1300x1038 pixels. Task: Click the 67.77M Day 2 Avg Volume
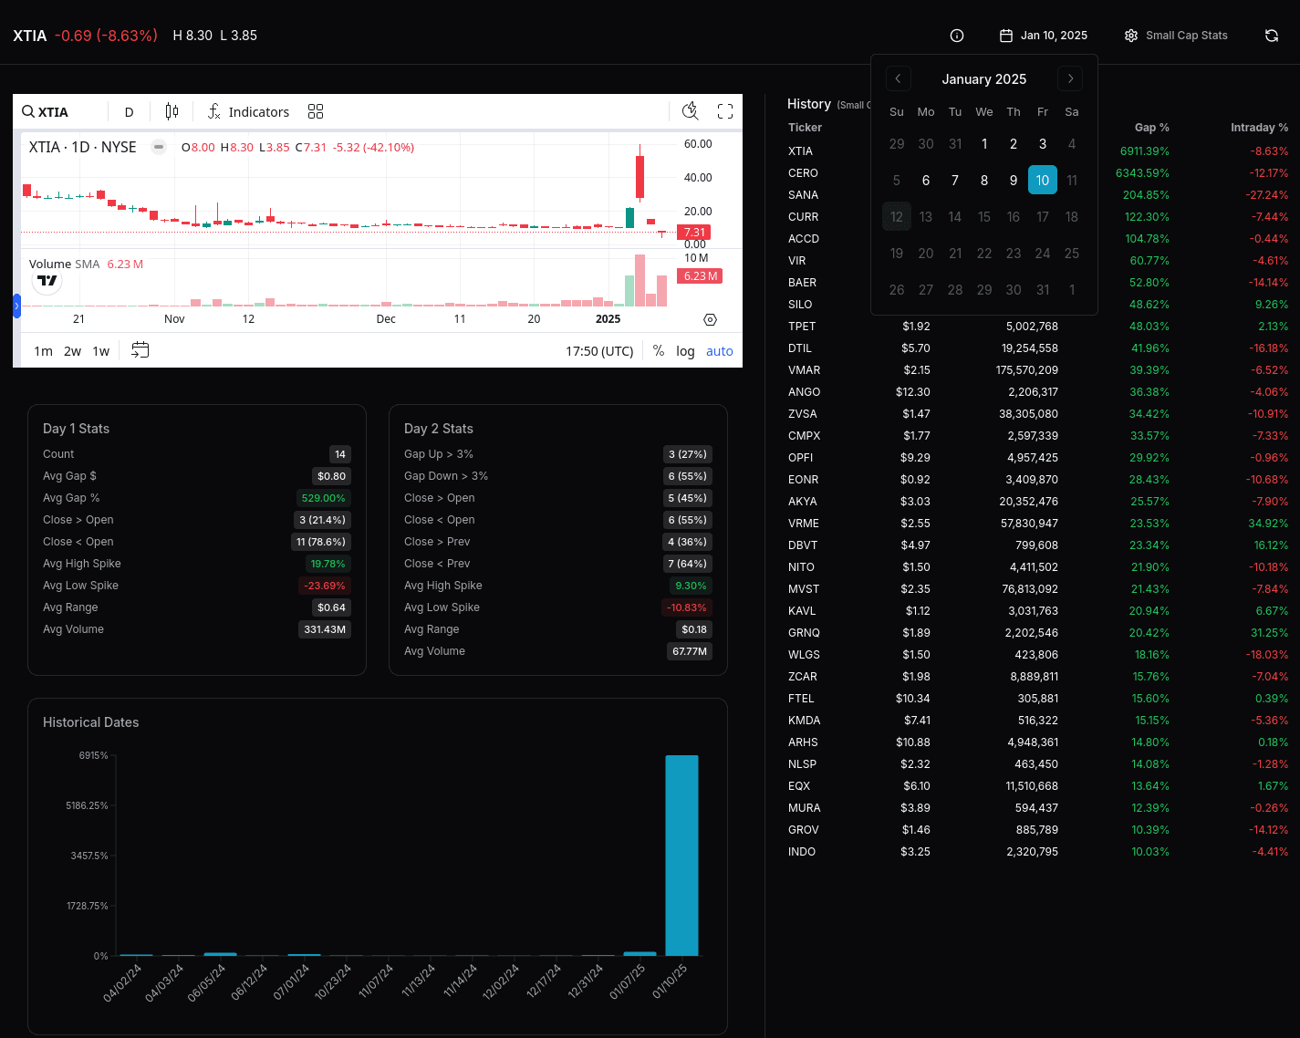tap(690, 651)
